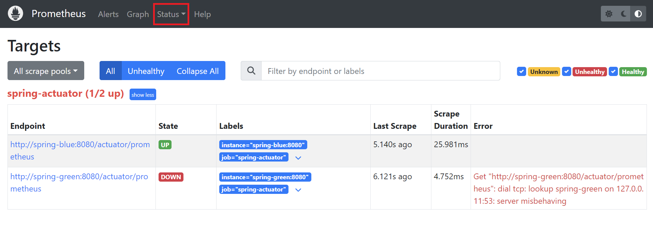Go to Prometheus home title
The height and width of the screenshot is (245, 653).
(x=59, y=14)
